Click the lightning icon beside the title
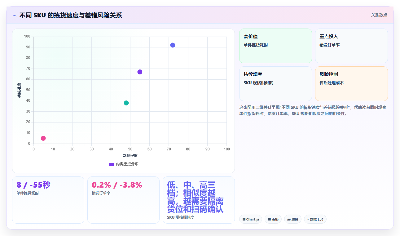This screenshot has width=400, height=236. click(15, 15)
